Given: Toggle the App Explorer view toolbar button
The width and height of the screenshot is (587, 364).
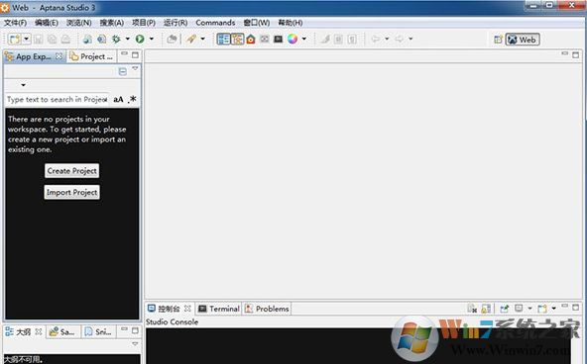Looking at the screenshot, I should (x=223, y=39).
